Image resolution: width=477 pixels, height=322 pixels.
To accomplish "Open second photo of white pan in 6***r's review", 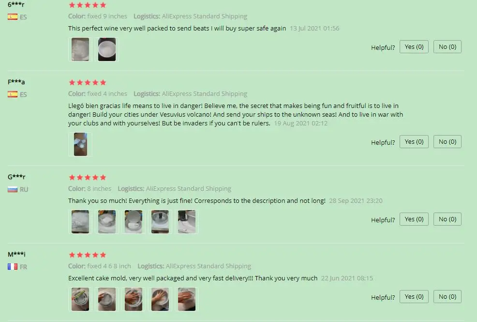I will tap(107, 49).
